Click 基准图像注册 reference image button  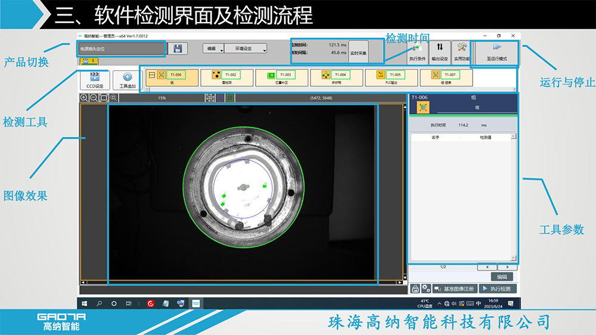click(455, 289)
